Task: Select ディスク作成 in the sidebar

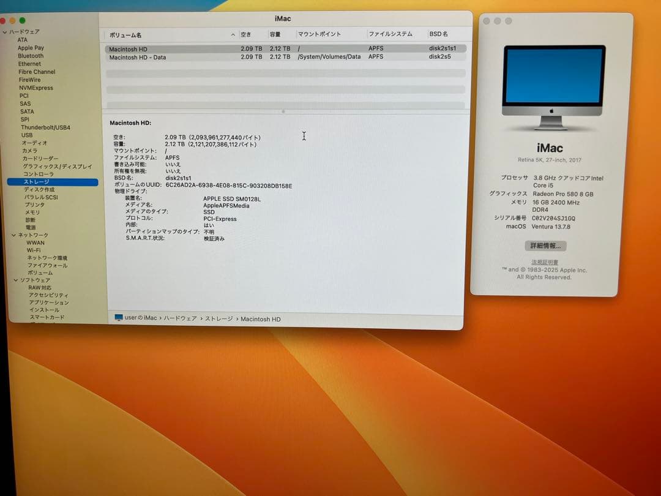Action: coord(39,189)
